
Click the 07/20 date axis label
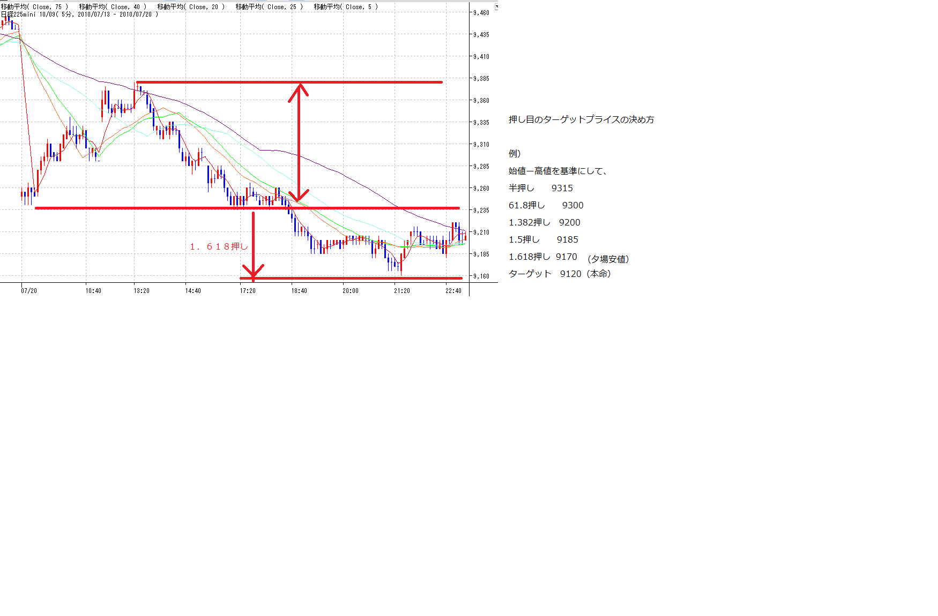(29, 291)
